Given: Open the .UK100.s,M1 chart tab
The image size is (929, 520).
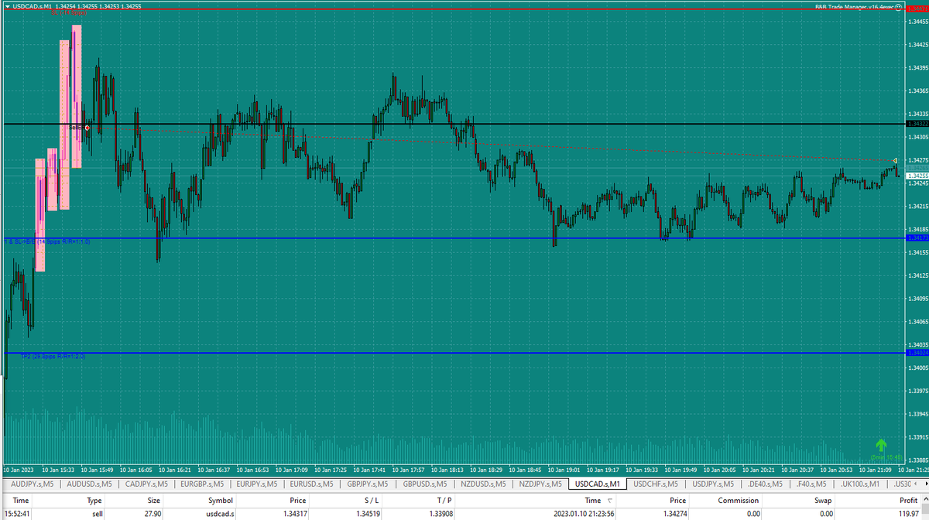Looking at the screenshot, I should tap(860, 484).
